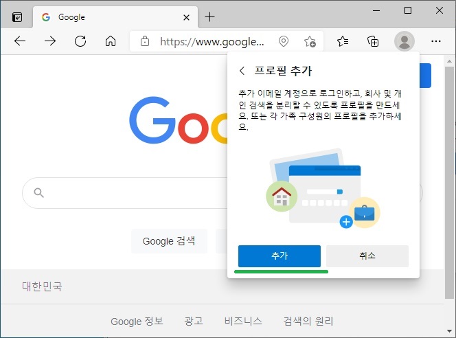Open a new tab with plus icon

[x=209, y=17]
